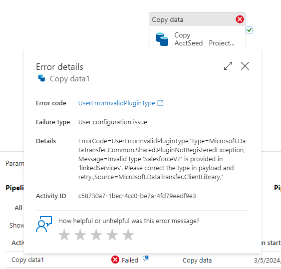
Task: Open the UserErrorInvalidPluginType error code link
Action: pyautogui.click(x=117, y=103)
